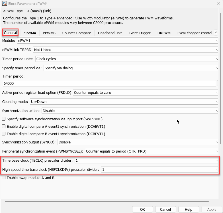
Task: Click the 'Counting mode:' label
Action: (x=15, y=102)
